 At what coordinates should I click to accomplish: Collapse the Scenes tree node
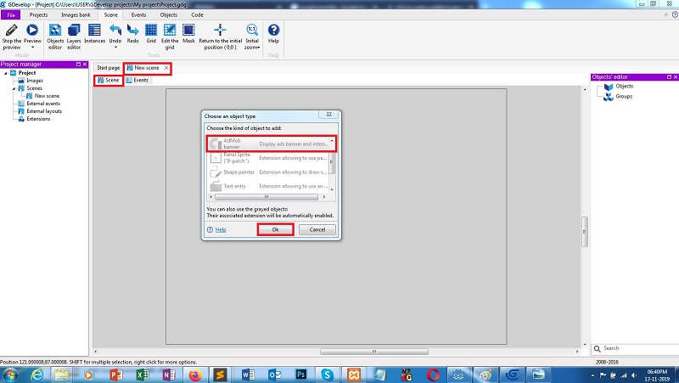14,88
